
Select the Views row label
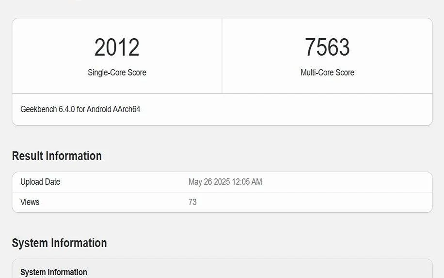coord(30,202)
